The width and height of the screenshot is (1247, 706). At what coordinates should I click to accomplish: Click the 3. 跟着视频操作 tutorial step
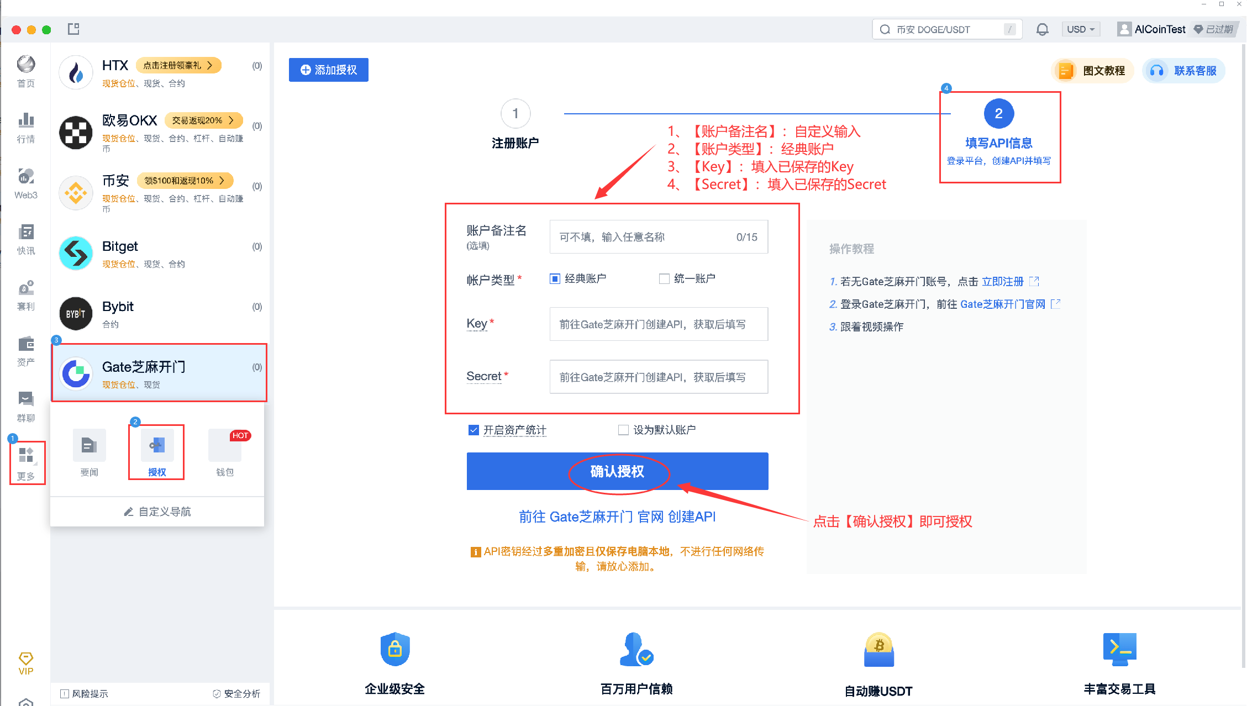tap(866, 326)
